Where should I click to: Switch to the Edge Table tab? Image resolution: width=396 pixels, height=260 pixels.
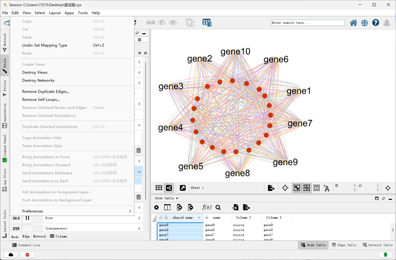(x=344, y=245)
